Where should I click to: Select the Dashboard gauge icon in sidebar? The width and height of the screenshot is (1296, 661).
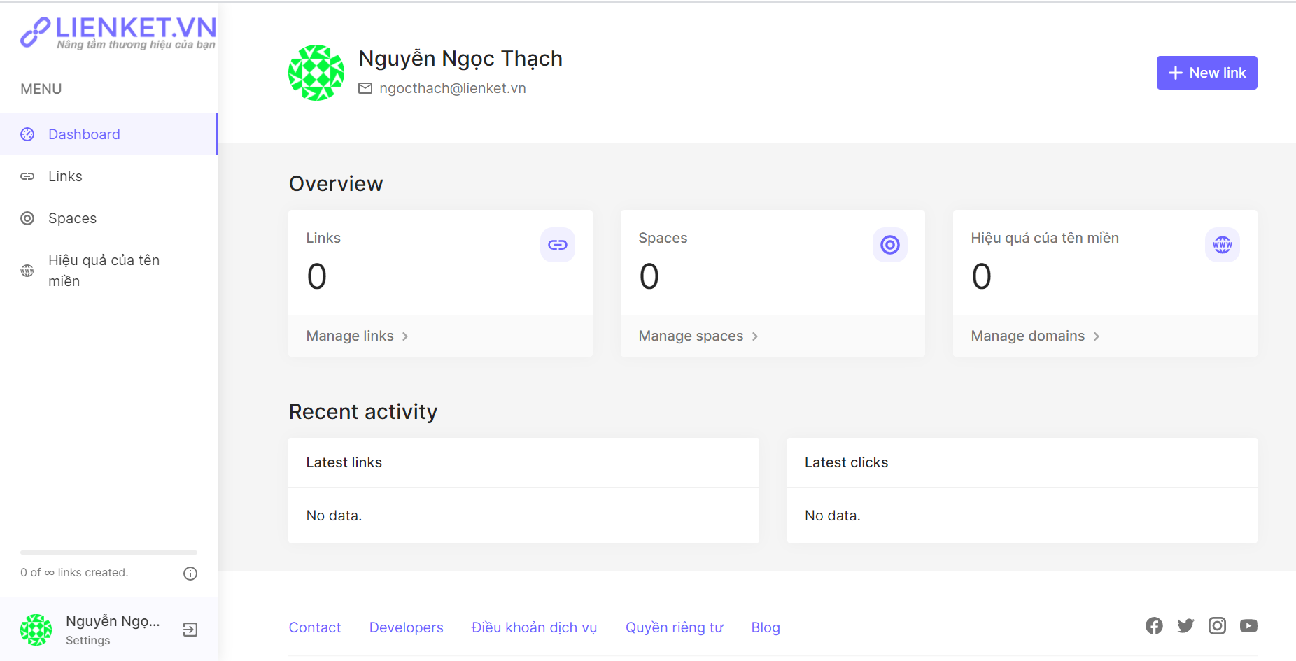click(27, 134)
